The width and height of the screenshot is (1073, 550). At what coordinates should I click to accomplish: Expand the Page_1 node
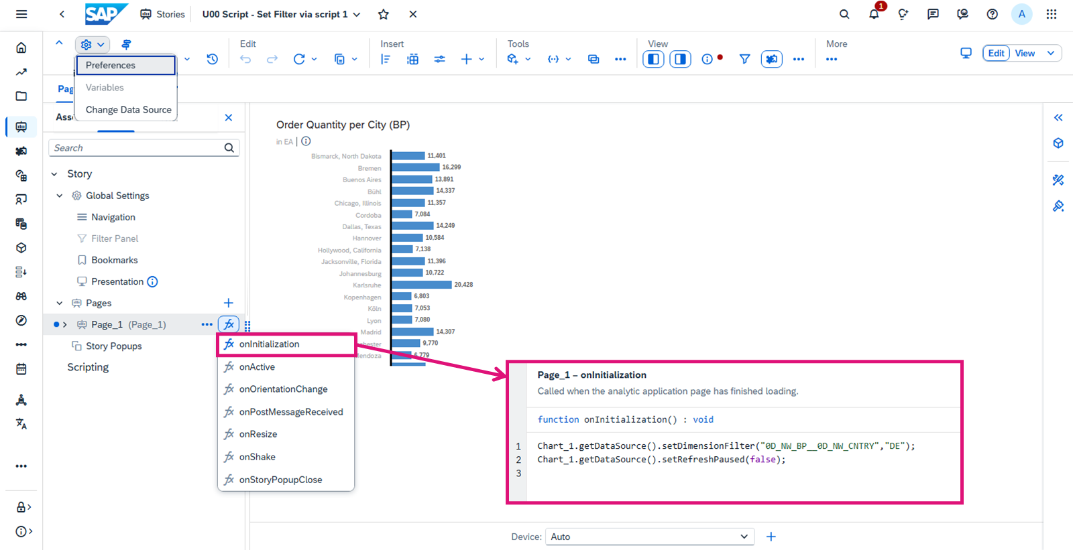coord(65,324)
